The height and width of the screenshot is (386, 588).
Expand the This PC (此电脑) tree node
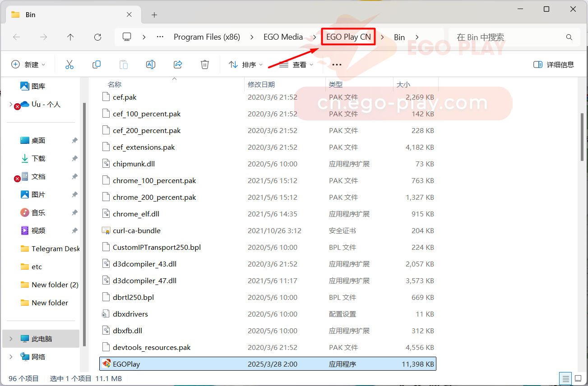(11, 339)
